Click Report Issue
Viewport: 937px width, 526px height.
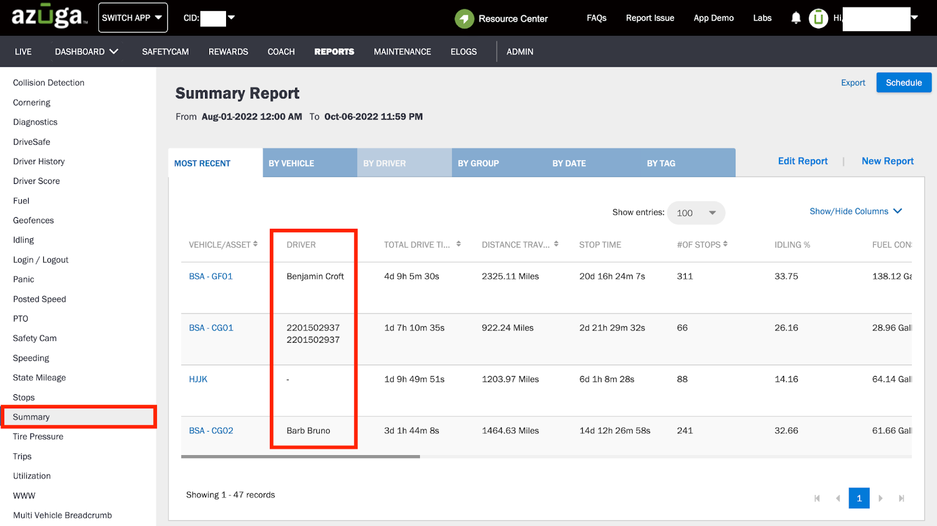(x=650, y=18)
